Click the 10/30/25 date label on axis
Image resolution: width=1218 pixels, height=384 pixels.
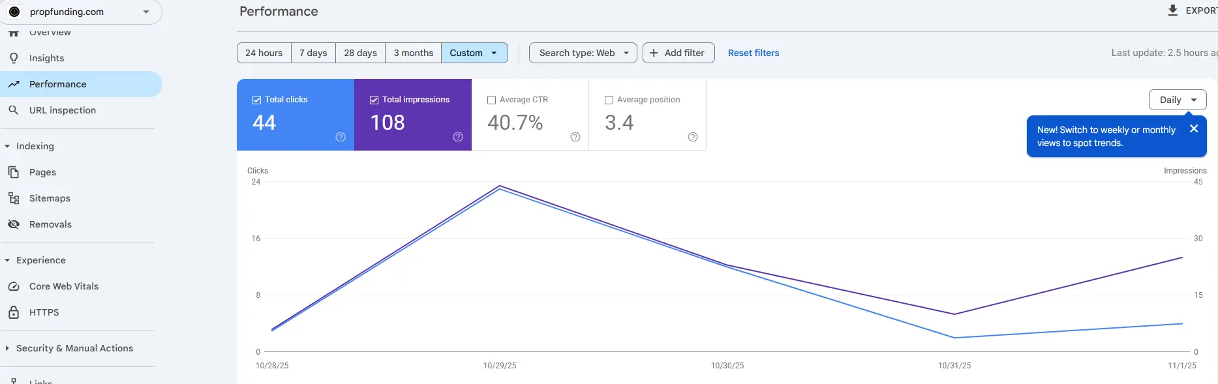click(x=727, y=366)
